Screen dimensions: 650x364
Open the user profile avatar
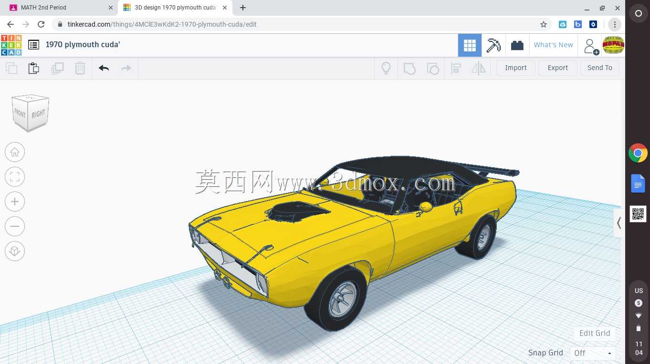pos(613,45)
